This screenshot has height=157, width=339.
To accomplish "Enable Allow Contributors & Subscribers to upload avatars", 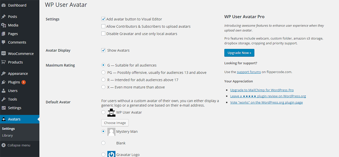I will tap(103, 26).
